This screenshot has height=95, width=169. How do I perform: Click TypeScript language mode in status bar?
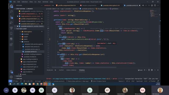[x=139, y=81]
